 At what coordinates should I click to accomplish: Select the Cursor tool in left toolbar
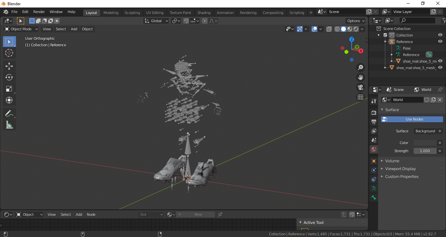click(9, 53)
